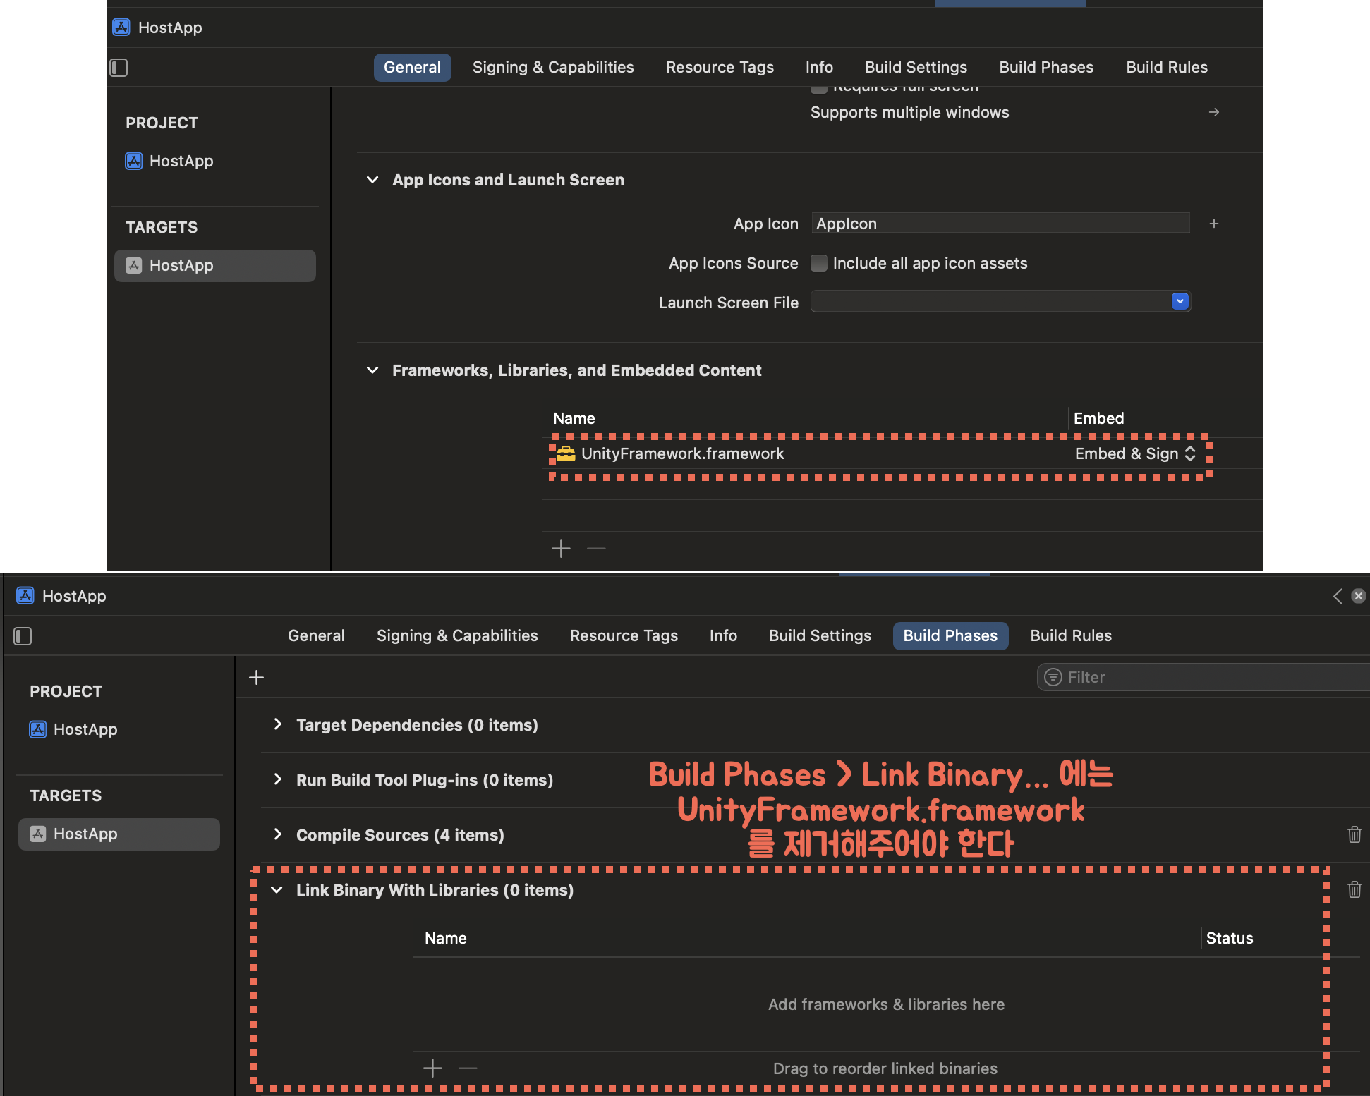Switch to General tab in lower window
Viewport: 1370px width, 1096px height.
coord(316,636)
